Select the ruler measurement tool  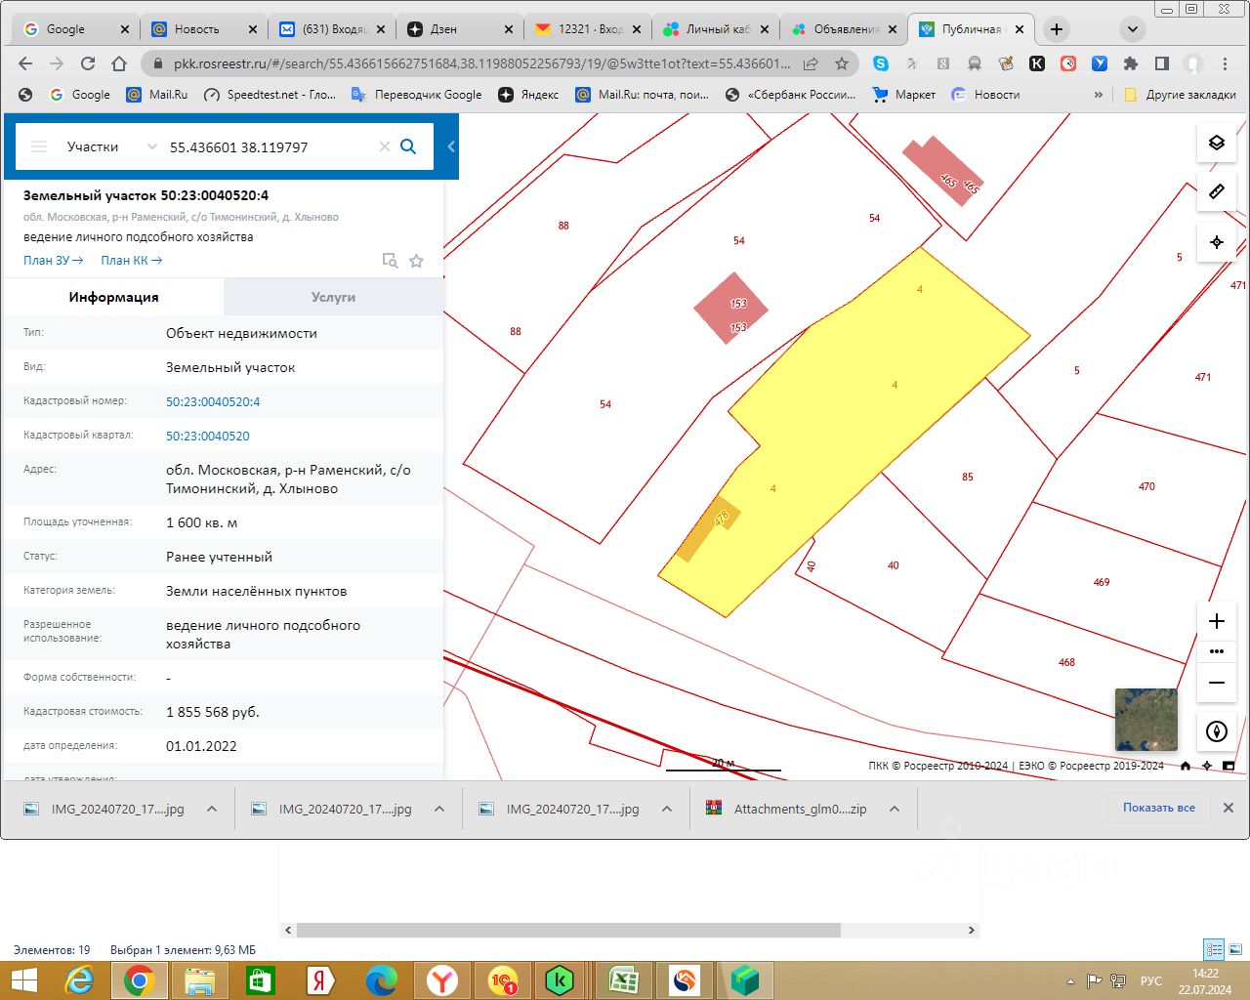click(x=1216, y=191)
